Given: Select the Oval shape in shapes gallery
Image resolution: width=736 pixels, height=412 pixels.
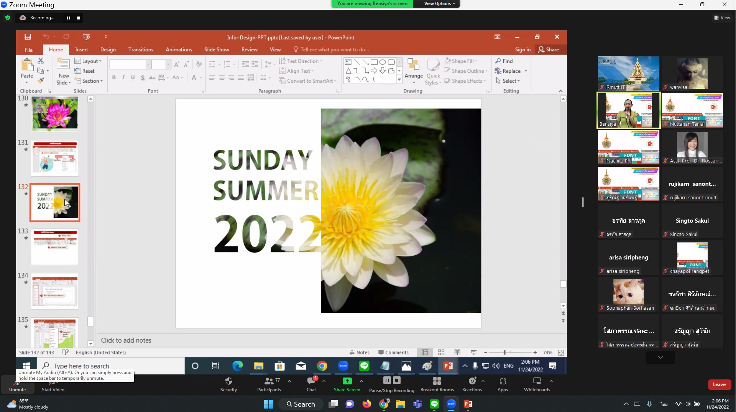Looking at the screenshot, I should (x=382, y=62).
